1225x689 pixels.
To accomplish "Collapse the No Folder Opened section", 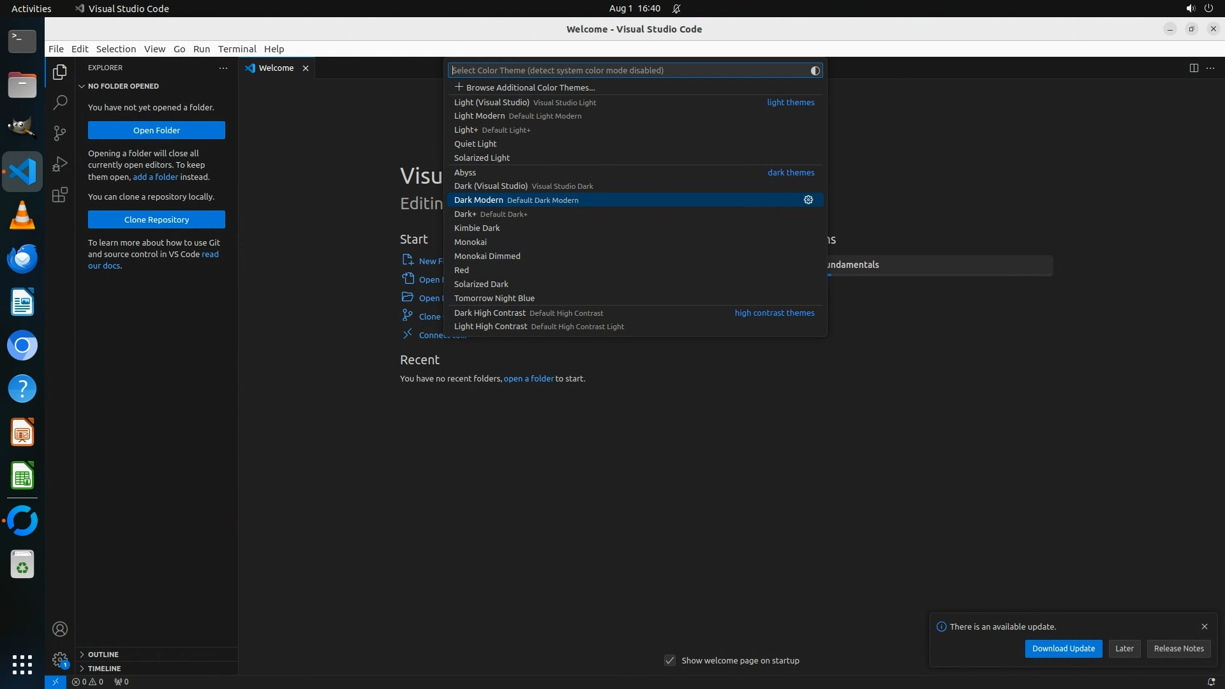I will tap(123, 86).
